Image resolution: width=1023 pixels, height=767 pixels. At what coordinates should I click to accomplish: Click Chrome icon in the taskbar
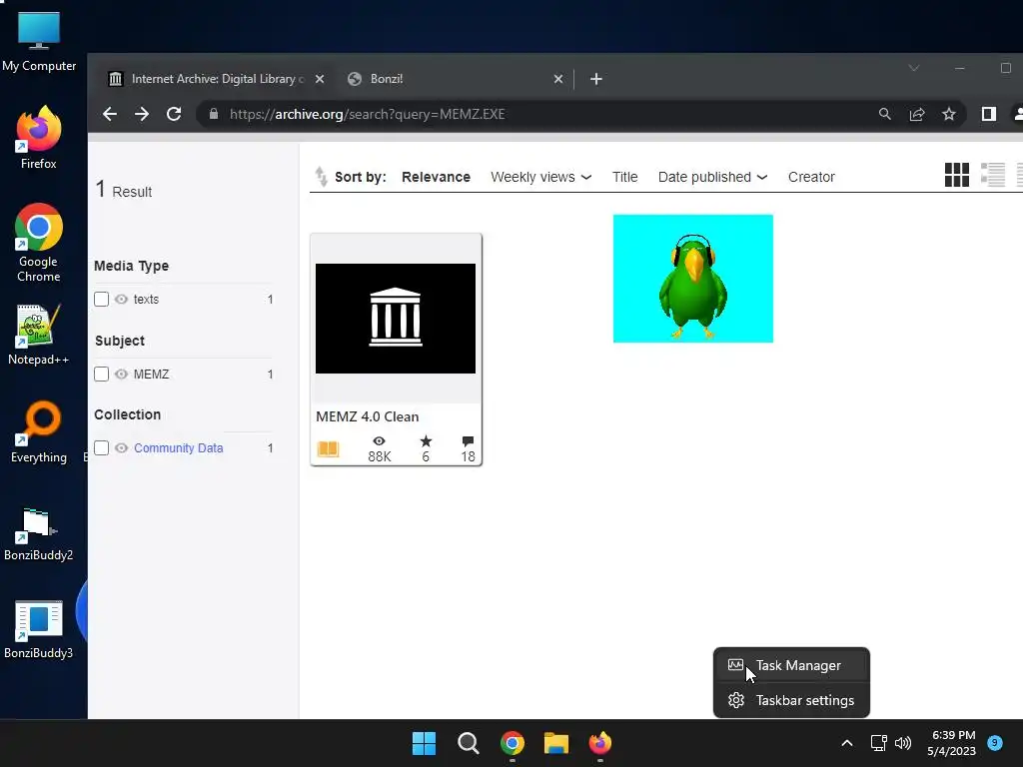[512, 743]
